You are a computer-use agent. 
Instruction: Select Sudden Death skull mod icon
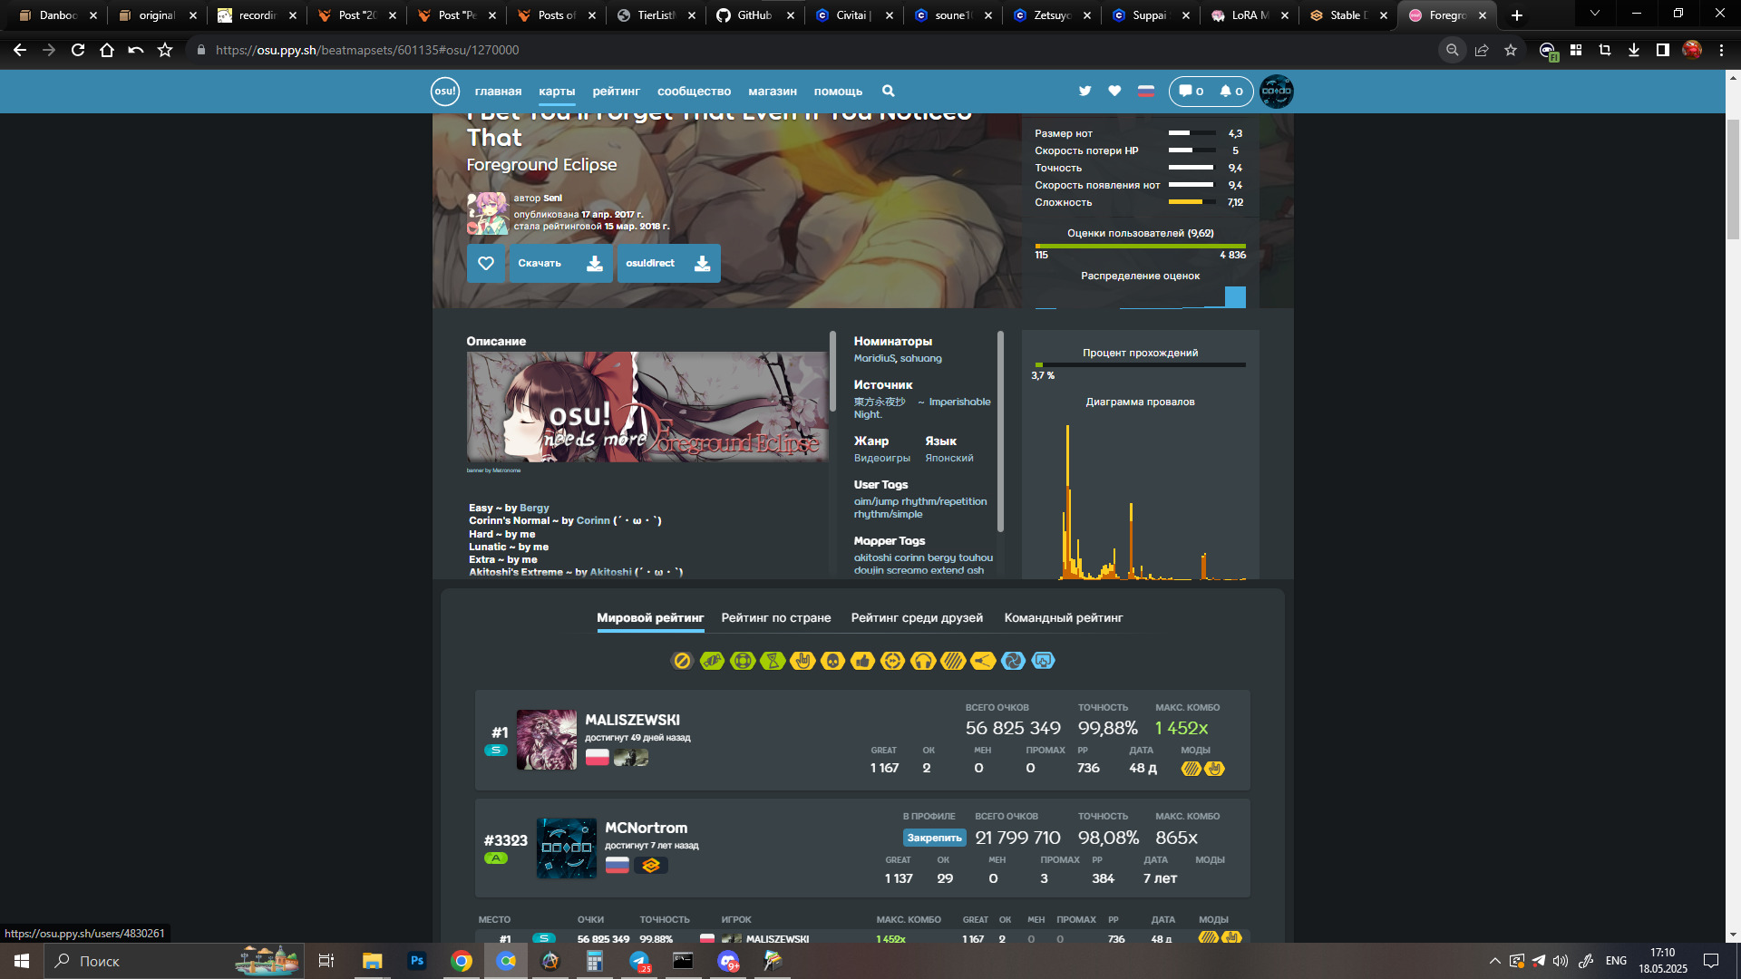tap(832, 661)
